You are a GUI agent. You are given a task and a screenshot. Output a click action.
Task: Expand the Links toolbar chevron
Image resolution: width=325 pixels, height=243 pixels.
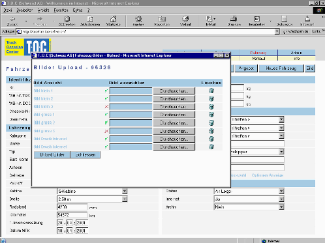323,31
